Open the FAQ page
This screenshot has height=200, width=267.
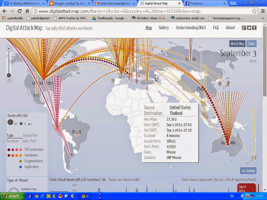tap(216, 28)
